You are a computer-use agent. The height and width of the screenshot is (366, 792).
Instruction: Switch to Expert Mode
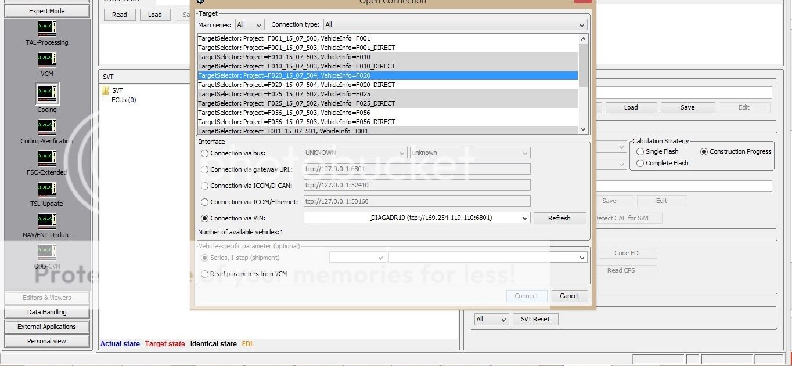click(x=46, y=10)
